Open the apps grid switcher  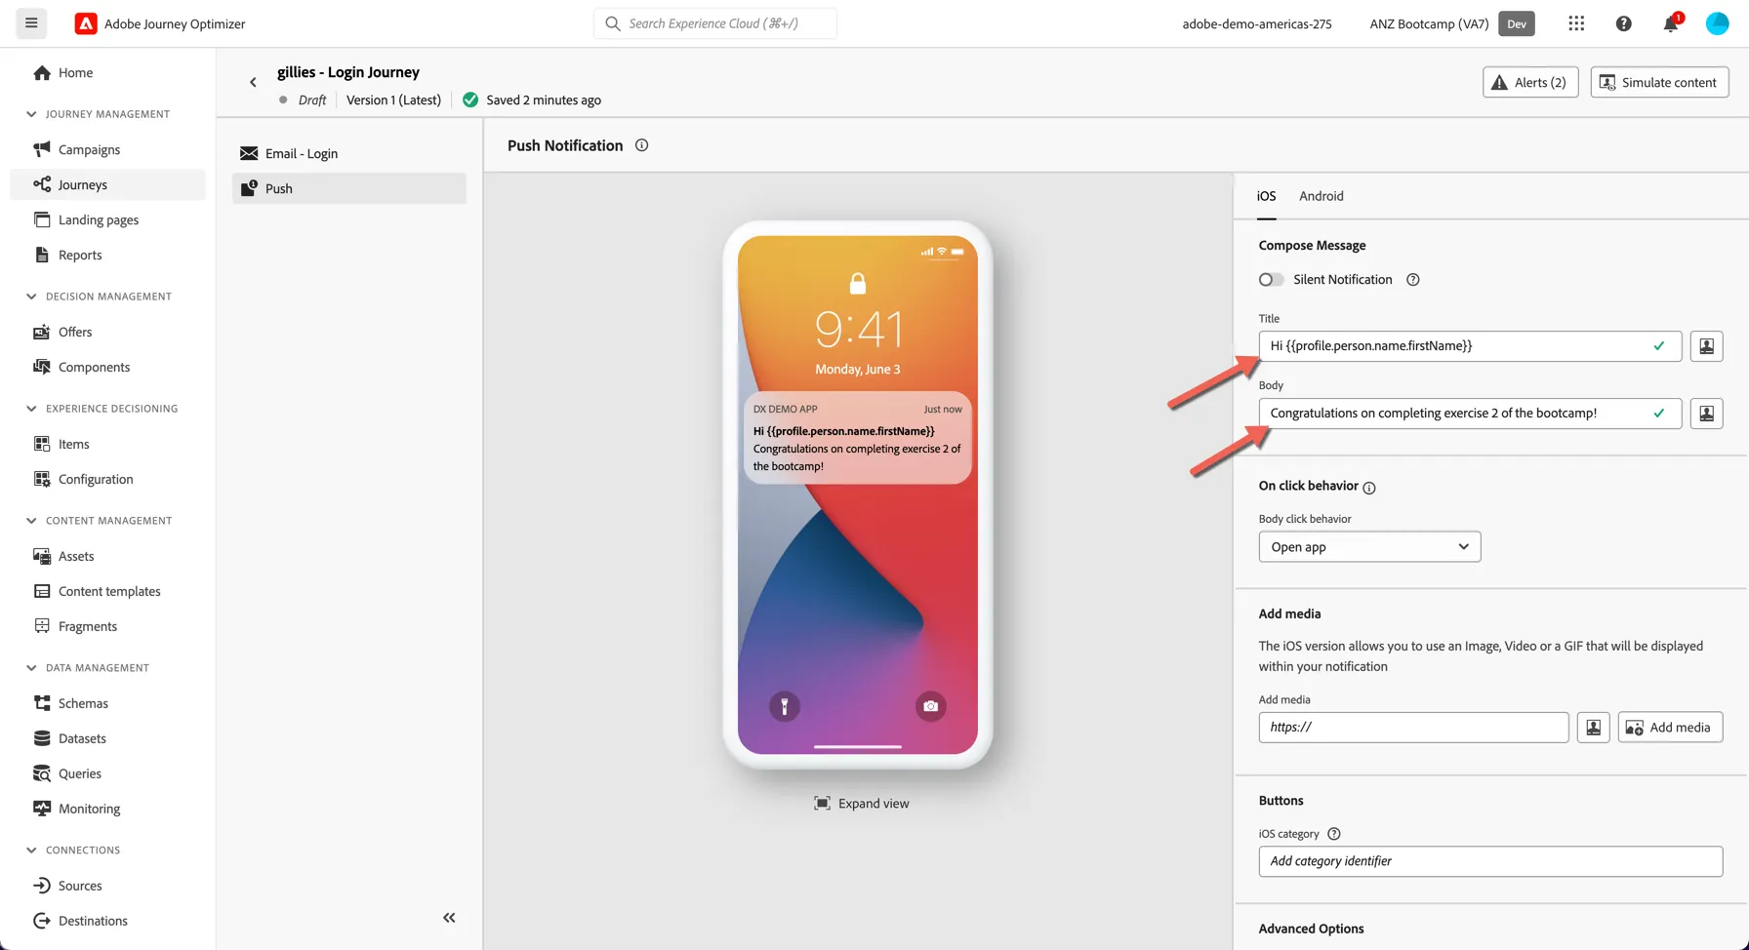tap(1576, 23)
